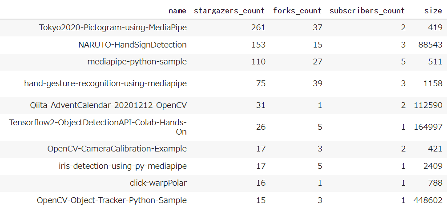Click the 'size' column header

coord(433,11)
